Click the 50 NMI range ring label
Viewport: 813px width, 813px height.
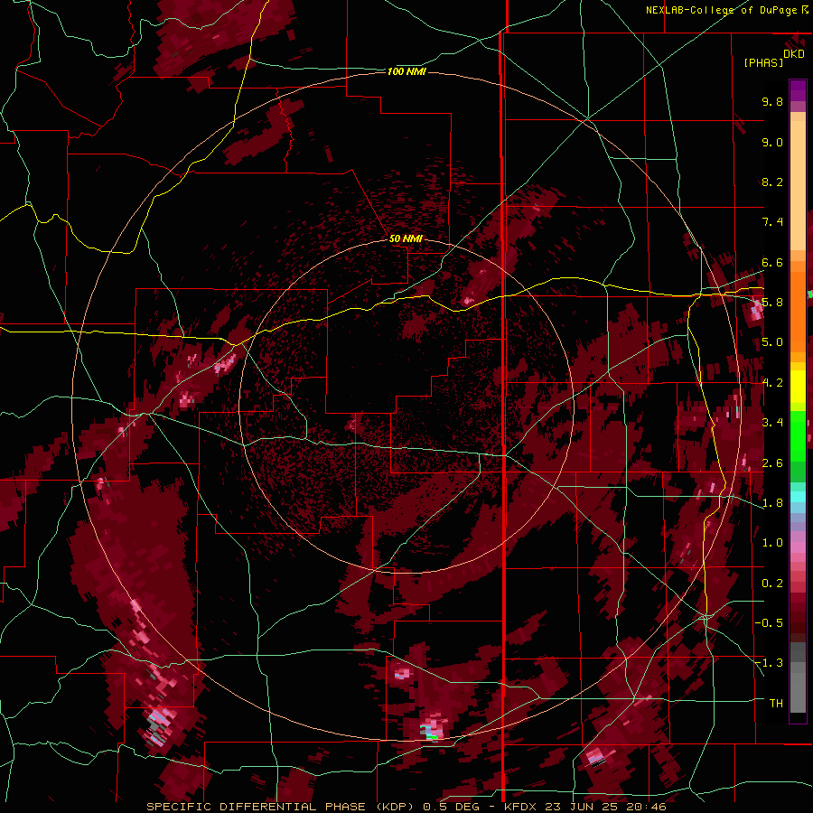[406, 239]
